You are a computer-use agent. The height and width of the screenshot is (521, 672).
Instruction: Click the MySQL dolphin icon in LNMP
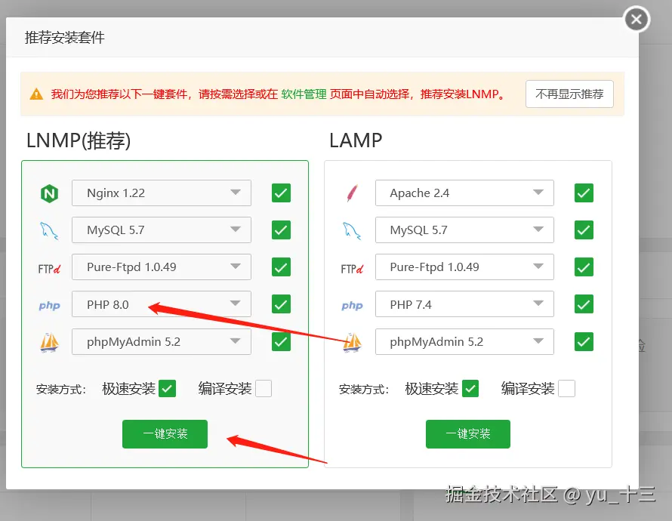(x=49, y=230)
